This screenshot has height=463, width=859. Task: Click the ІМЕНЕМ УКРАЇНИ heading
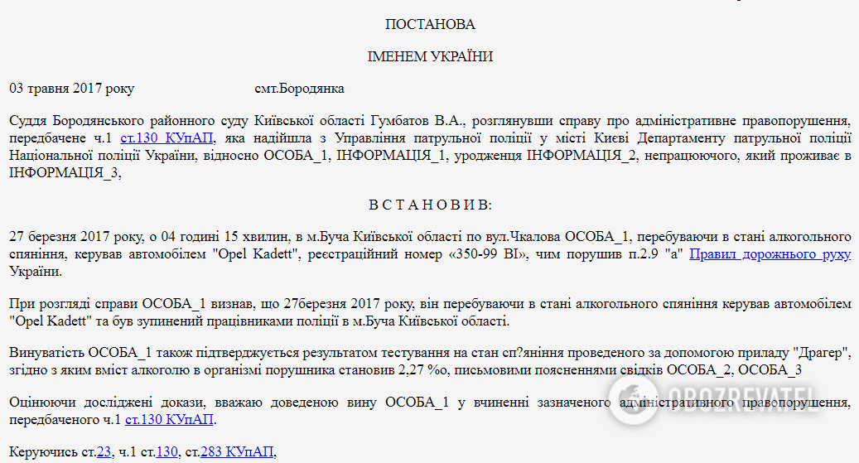click(x=430, y=56)
